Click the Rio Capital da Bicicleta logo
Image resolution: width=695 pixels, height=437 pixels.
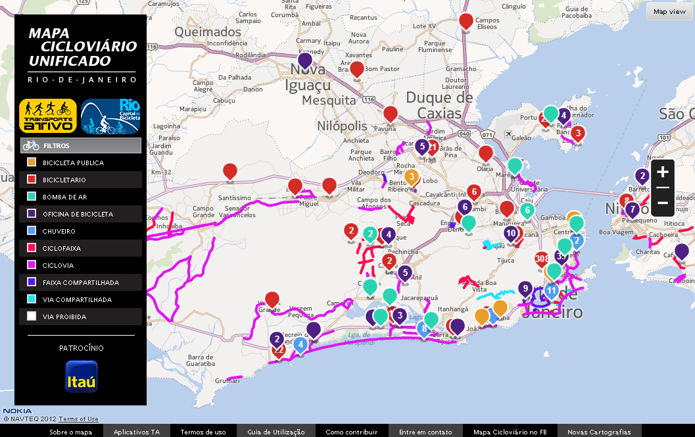click(112, 116)
